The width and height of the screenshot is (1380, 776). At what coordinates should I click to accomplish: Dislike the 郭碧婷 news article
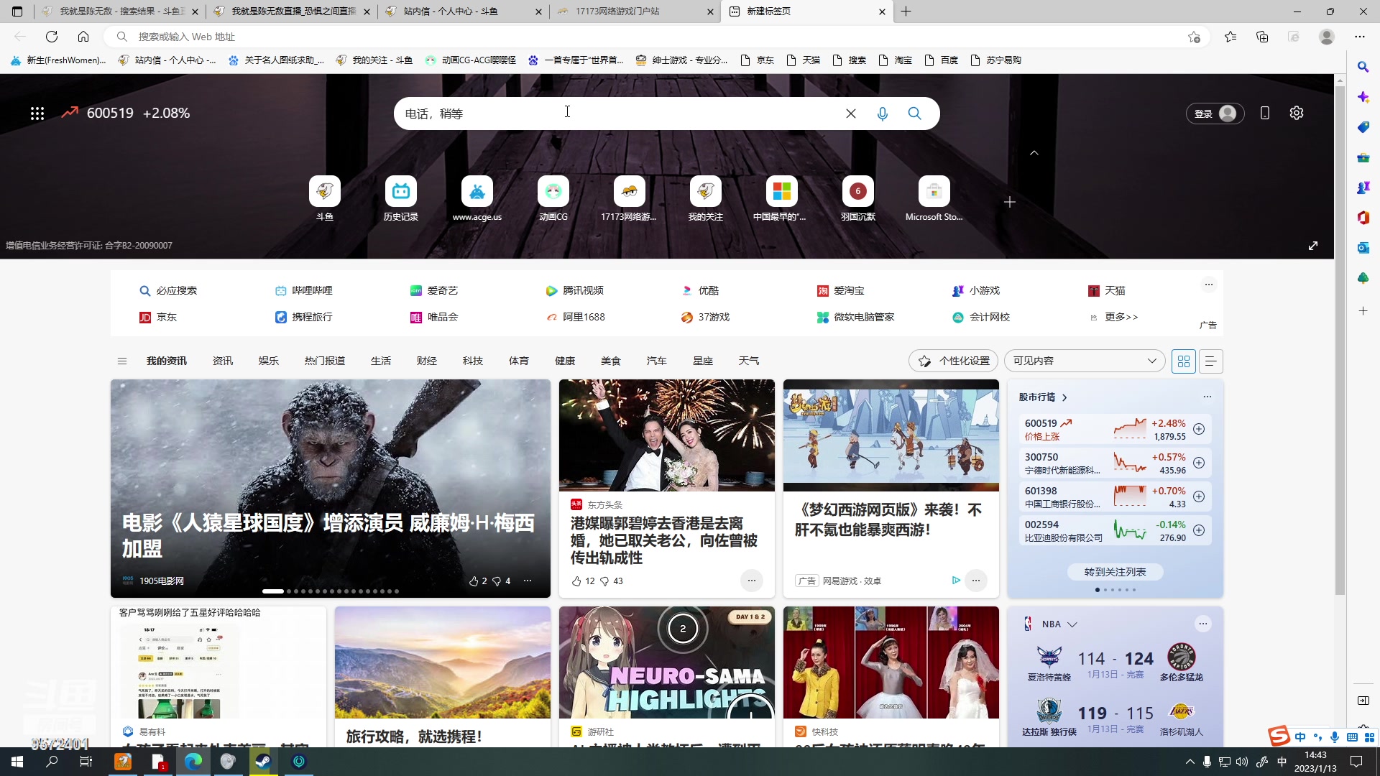pos(604,581)
